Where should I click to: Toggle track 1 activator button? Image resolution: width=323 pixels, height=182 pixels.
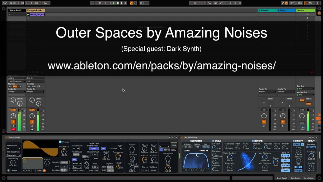click(13, 122)
